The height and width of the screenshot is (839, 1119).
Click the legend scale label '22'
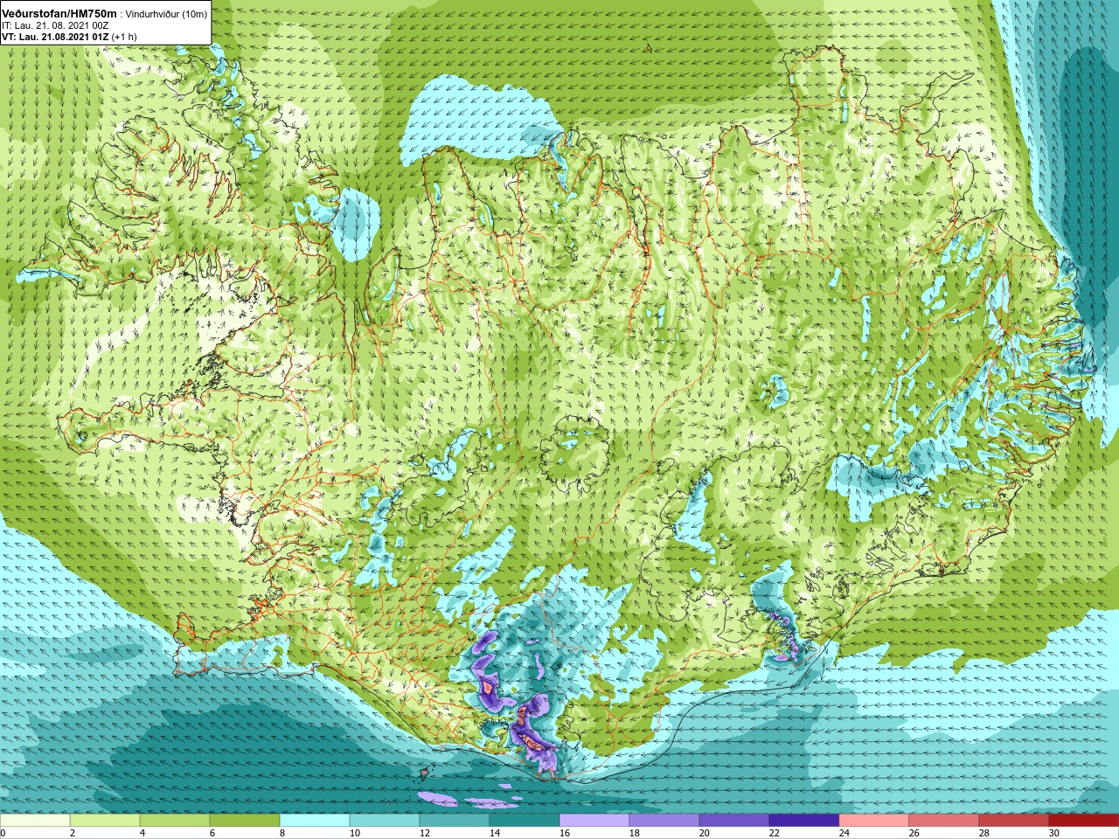click(775, 833)
